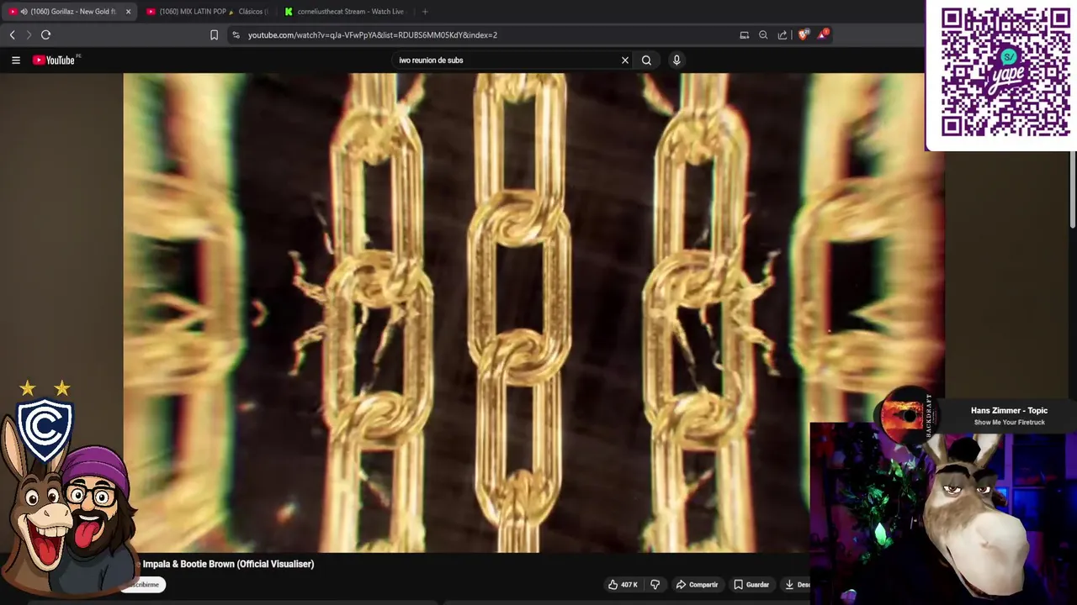The image size is (1077, 605).
Task: Open site settings icon left of the URL
Action: click(236, 34)
